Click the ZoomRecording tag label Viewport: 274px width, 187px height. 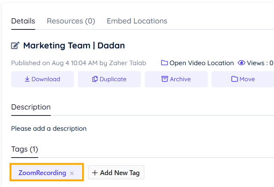coord(42,173)
